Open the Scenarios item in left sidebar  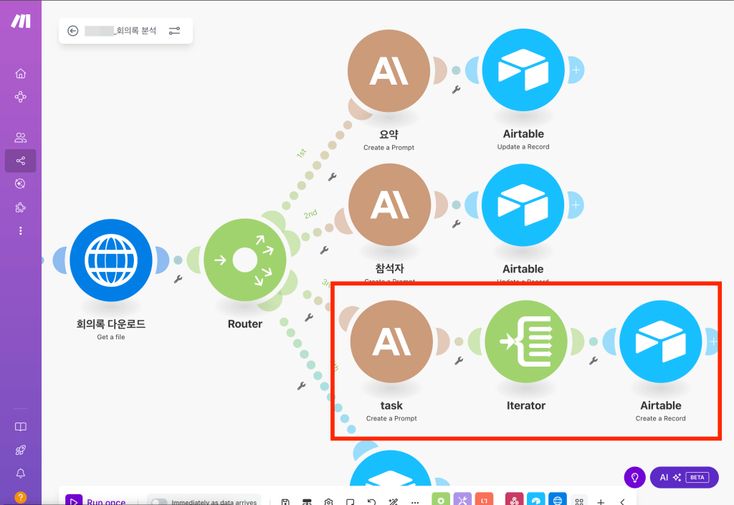[x=20, y=161]
